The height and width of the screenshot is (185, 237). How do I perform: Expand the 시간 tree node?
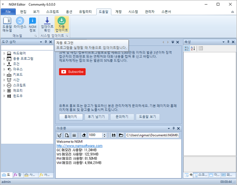[4, 80]
